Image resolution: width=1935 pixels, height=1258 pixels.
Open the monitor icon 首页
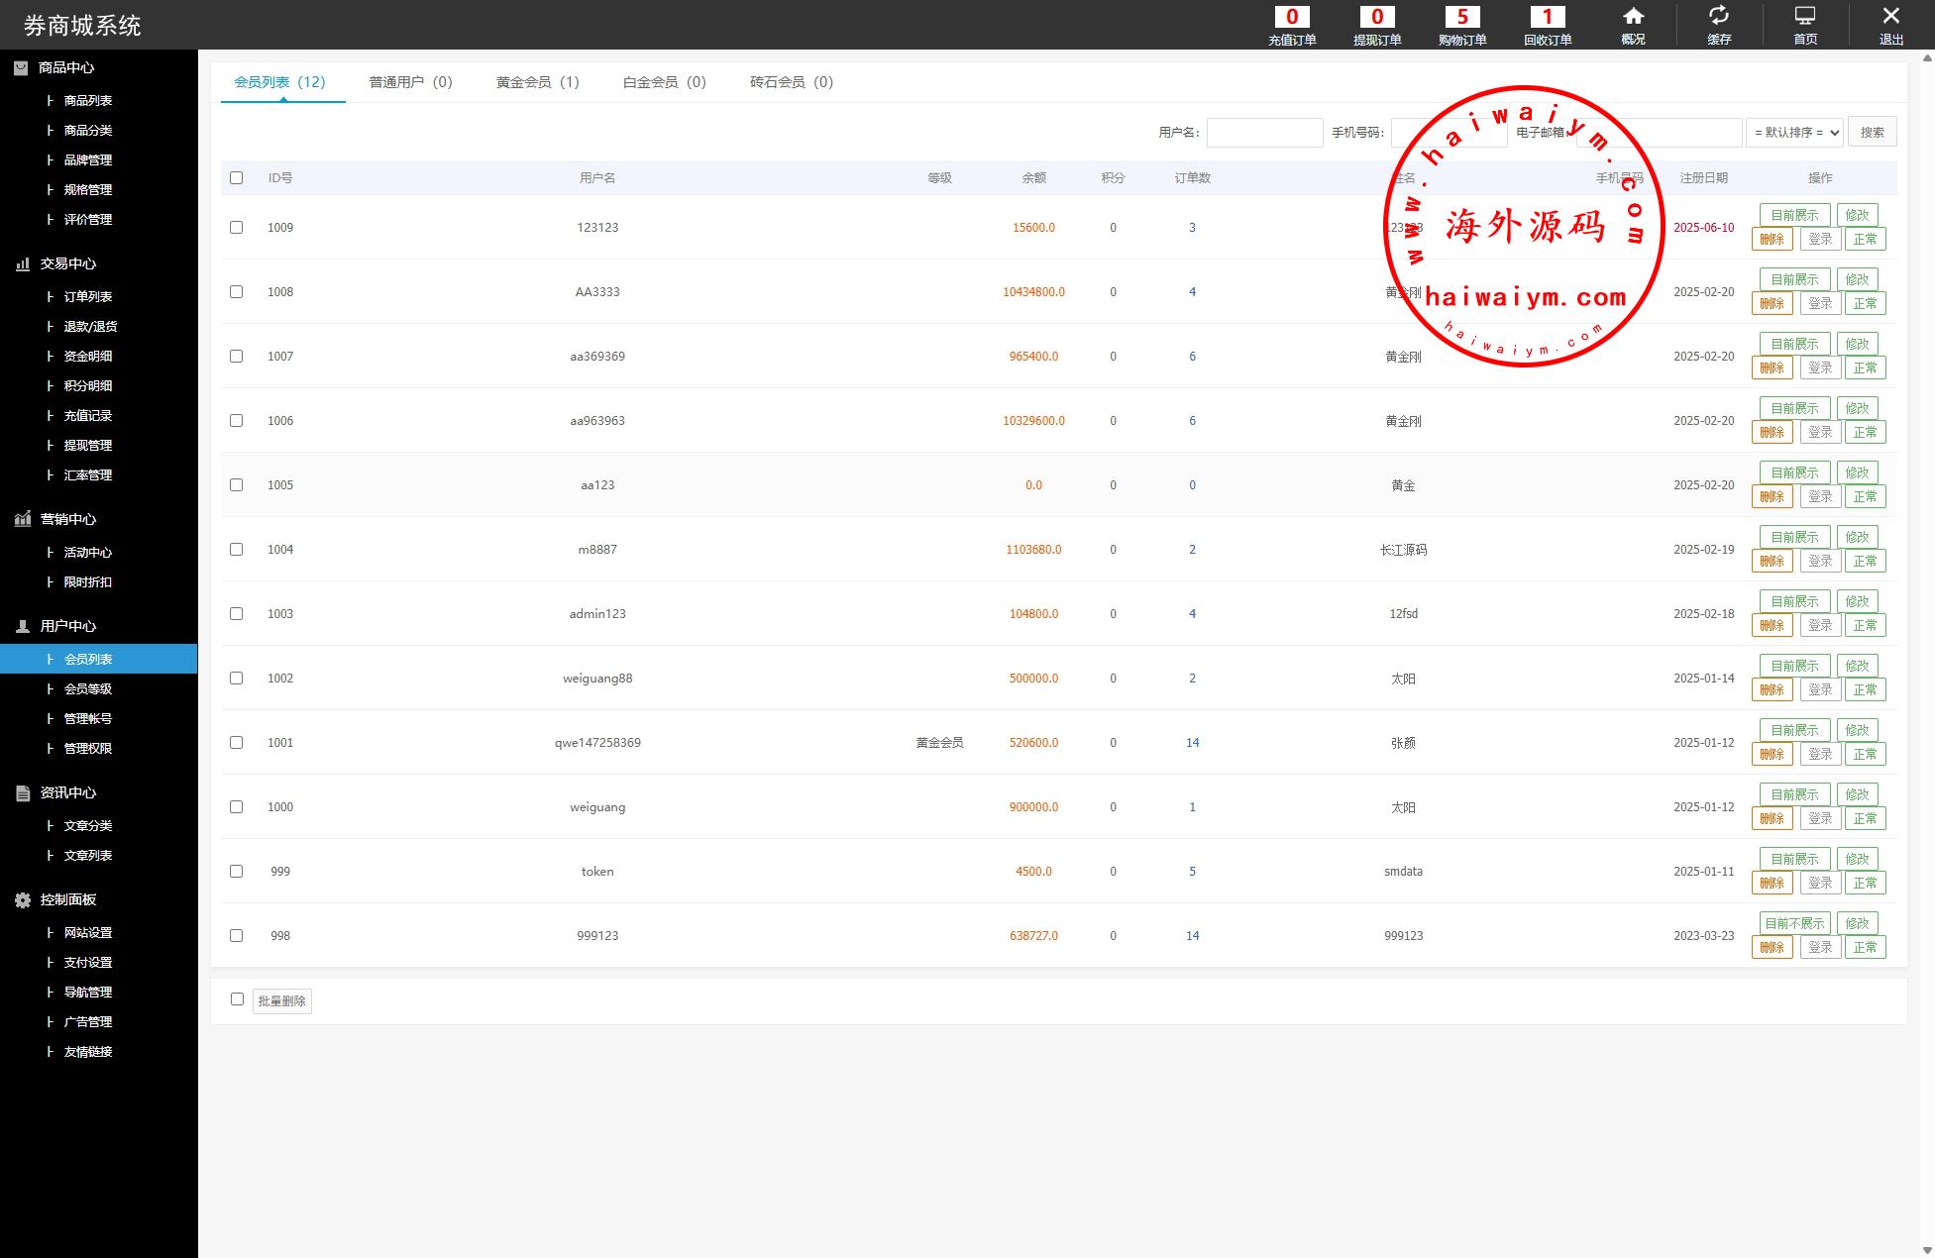(x=1804, y=17)
